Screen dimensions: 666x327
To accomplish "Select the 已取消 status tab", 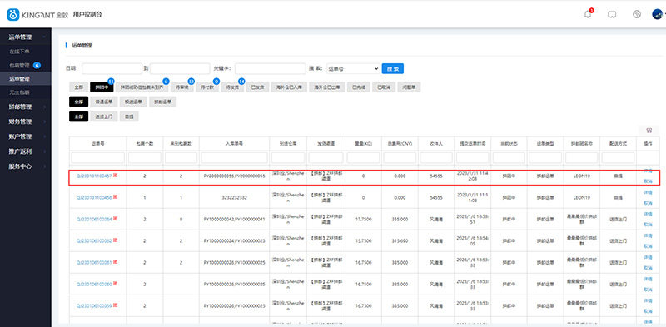I will 384,87.
